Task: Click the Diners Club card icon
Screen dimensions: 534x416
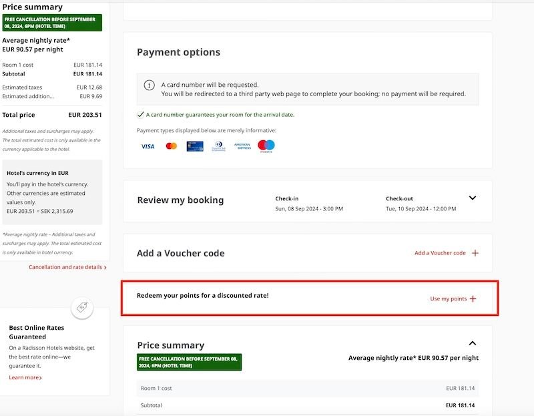Action: tap(219, 146)
